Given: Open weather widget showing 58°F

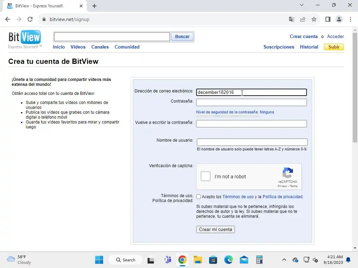Looking at the screenshot, I should (x=19, y=260).
